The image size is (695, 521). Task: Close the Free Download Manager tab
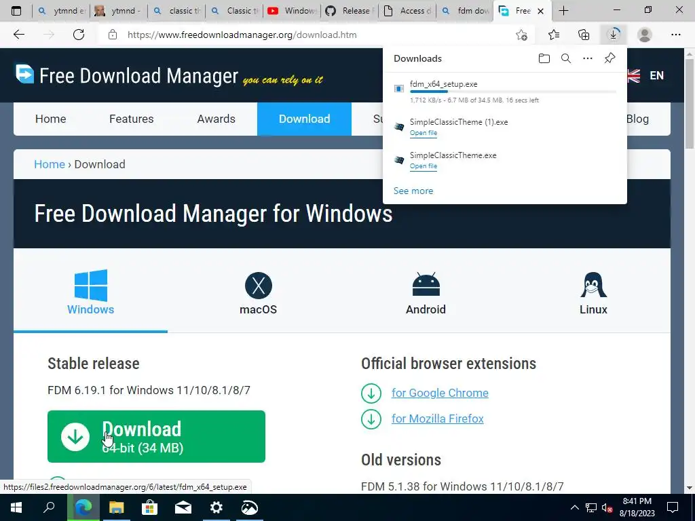(541, 11)
